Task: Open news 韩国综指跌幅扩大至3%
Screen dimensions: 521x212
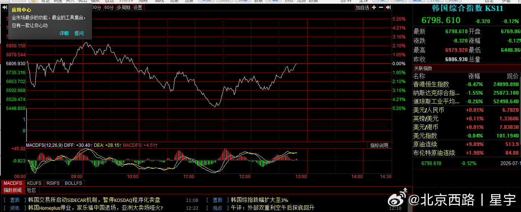Action: tap(259, 200)
